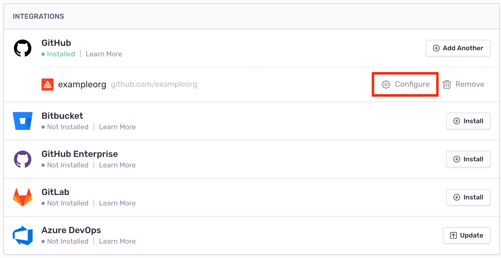This screenshot has height=258, width=501.
Task: Follow the GitHub Enterprise Learn More link
Action: [x=117, y=165]
